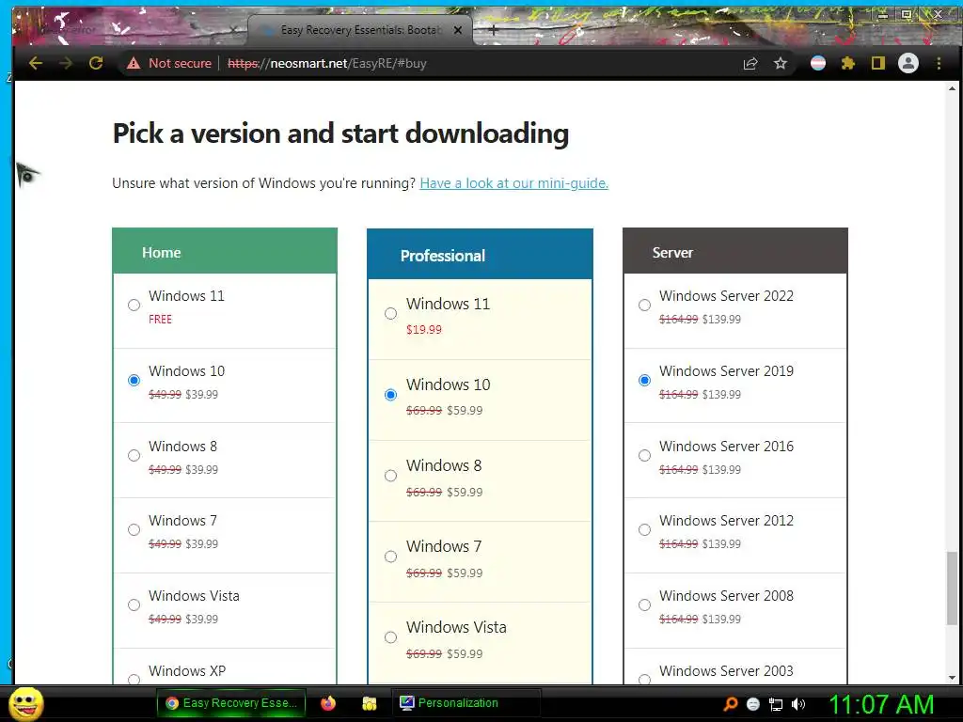
Task: Open the profile avatar menu
Action: [908, 63]
